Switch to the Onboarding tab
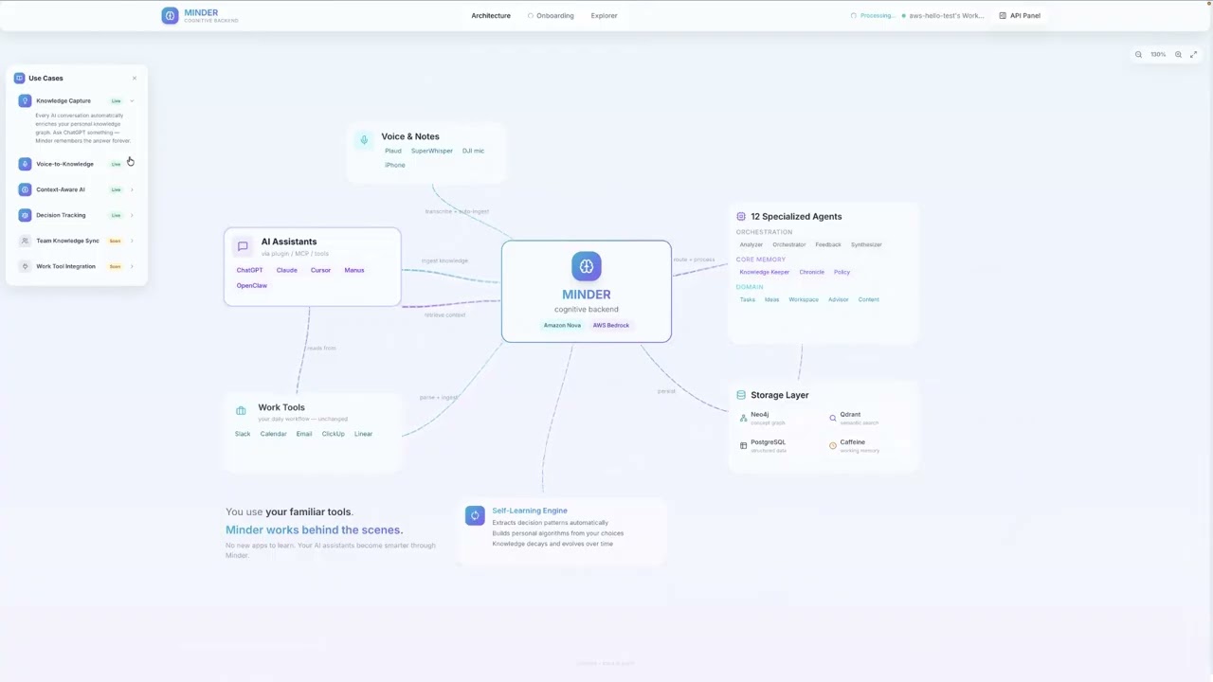This screenshot has width=1213, height=682. 551,15
